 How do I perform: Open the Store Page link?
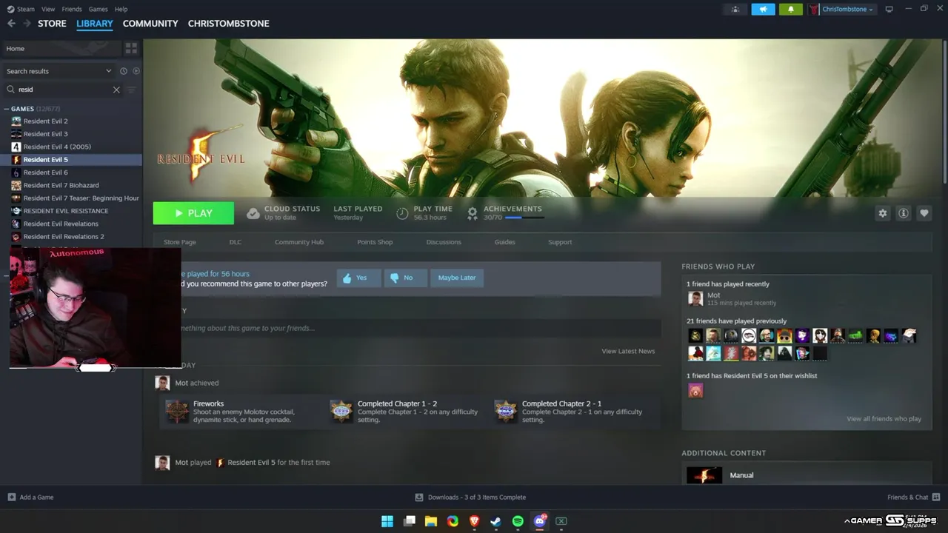click(x=180, y=242)
